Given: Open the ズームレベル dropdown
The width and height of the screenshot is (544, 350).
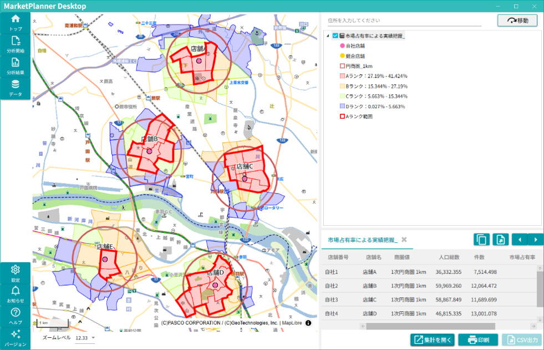Looking at the screenshot, I should pos(93,337).
